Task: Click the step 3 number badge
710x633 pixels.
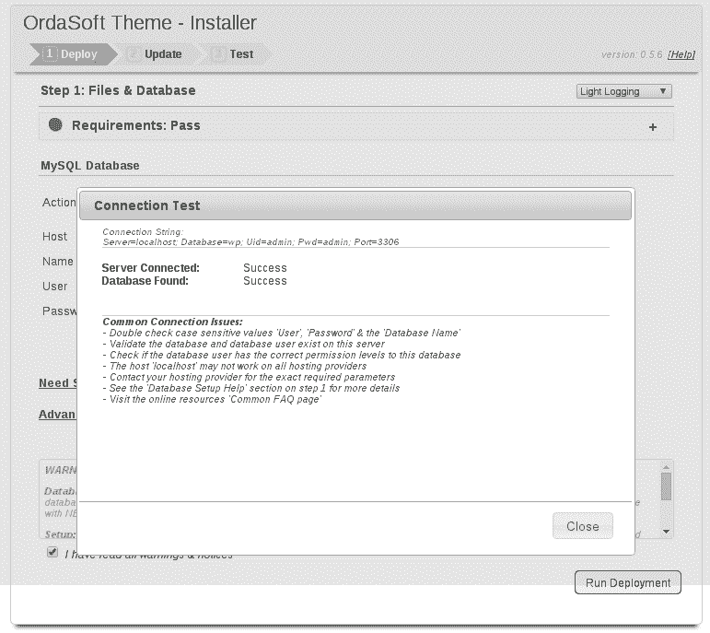Action: 218,54
